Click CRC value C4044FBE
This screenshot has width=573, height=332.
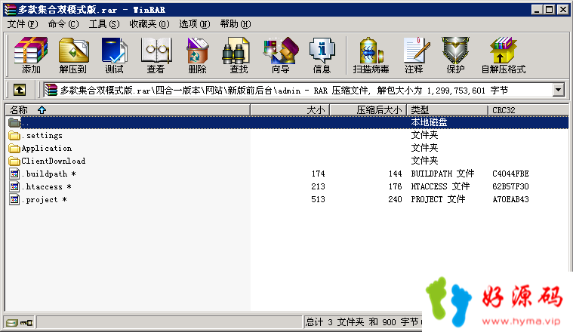(x=510, y=174)
